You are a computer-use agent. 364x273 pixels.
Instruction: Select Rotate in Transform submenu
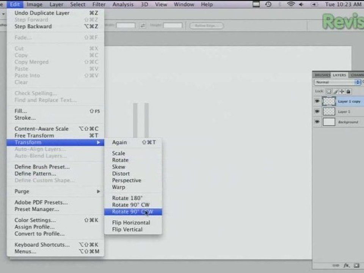pyautogui.click(x=133, y=160)
